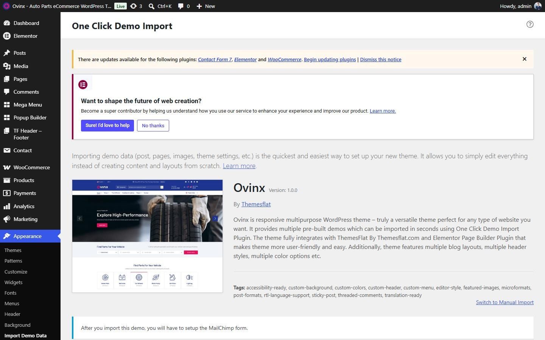
Task: Click the Dismiss this notice link
Action: click(381, 59)
